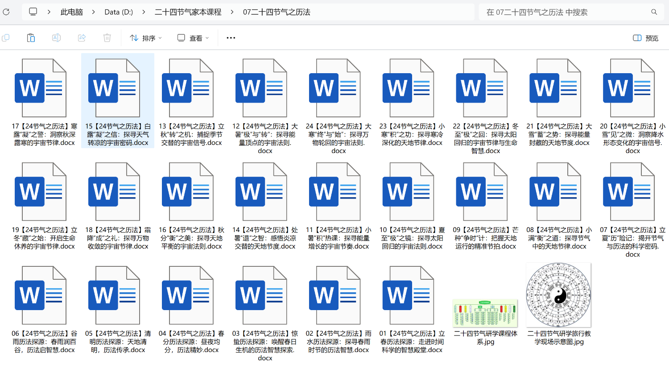669x369 pixels.
Task: Click Data (D:) breadcrumb link
Action: (x=119, y=12)
